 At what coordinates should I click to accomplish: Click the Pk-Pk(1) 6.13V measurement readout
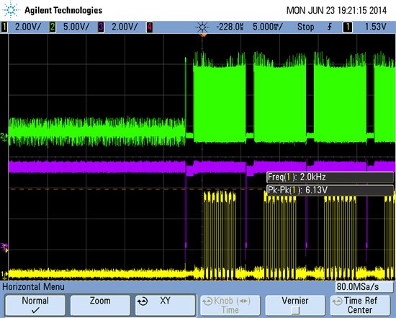click(x=330, y=190)
